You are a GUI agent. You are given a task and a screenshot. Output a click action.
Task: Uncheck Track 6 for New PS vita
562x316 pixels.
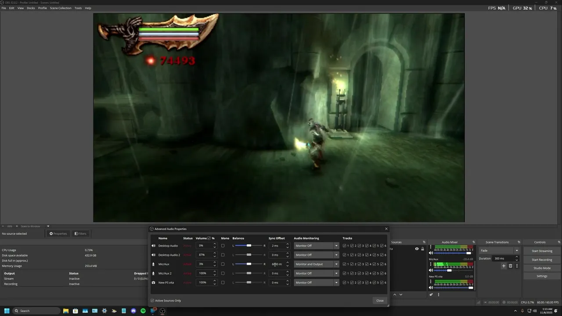pos(382,283)
